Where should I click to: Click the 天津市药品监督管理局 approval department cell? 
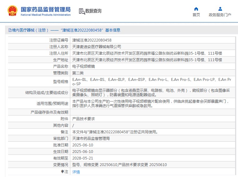click(x=91, y=138)
